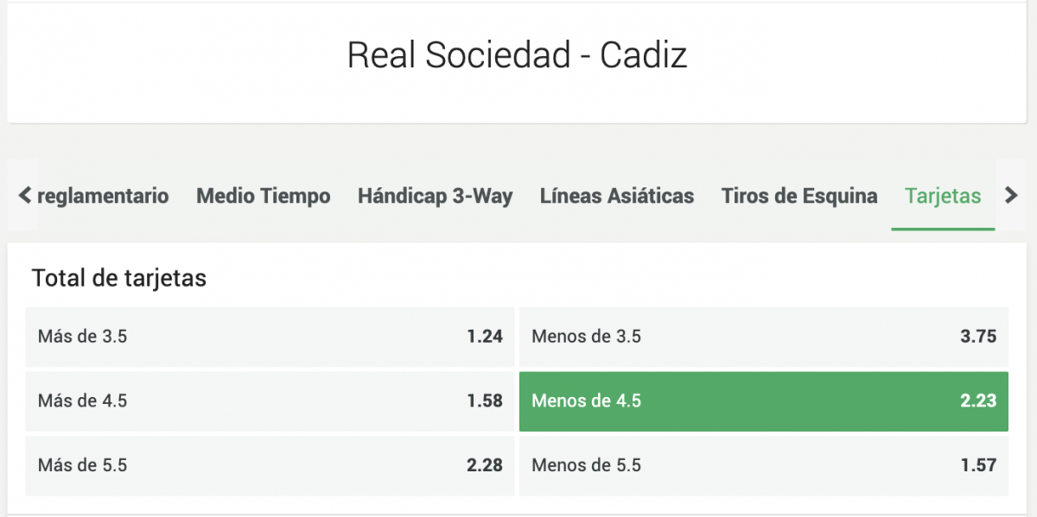Deselect the highlighted Menos de 4.5 bet
The width and height of the screenshot is (1037, 517).
(763, 401)
